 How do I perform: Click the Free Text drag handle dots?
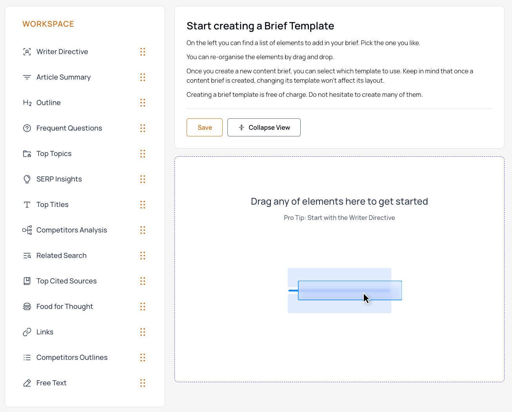(x=143, y=383)
